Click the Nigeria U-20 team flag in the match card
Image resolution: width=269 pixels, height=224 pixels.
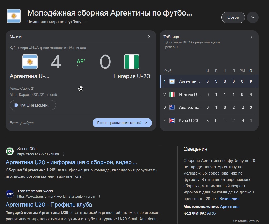tap(131, 62)
